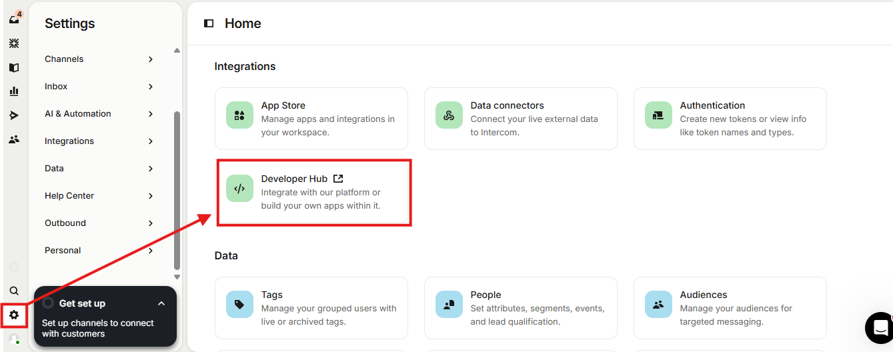893x352 pixels.
Task: Open the Data connectors title link
Action: click(x=508, y=105)
